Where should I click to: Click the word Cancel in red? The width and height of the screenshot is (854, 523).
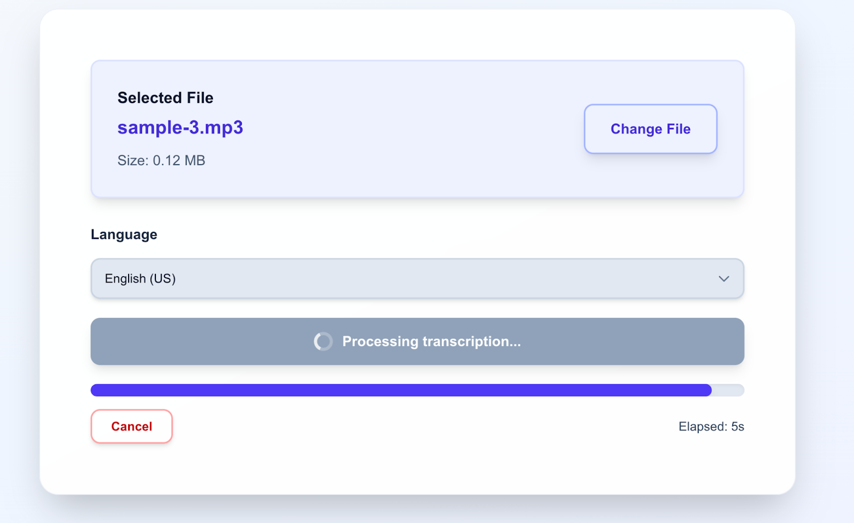pos(131,427)
